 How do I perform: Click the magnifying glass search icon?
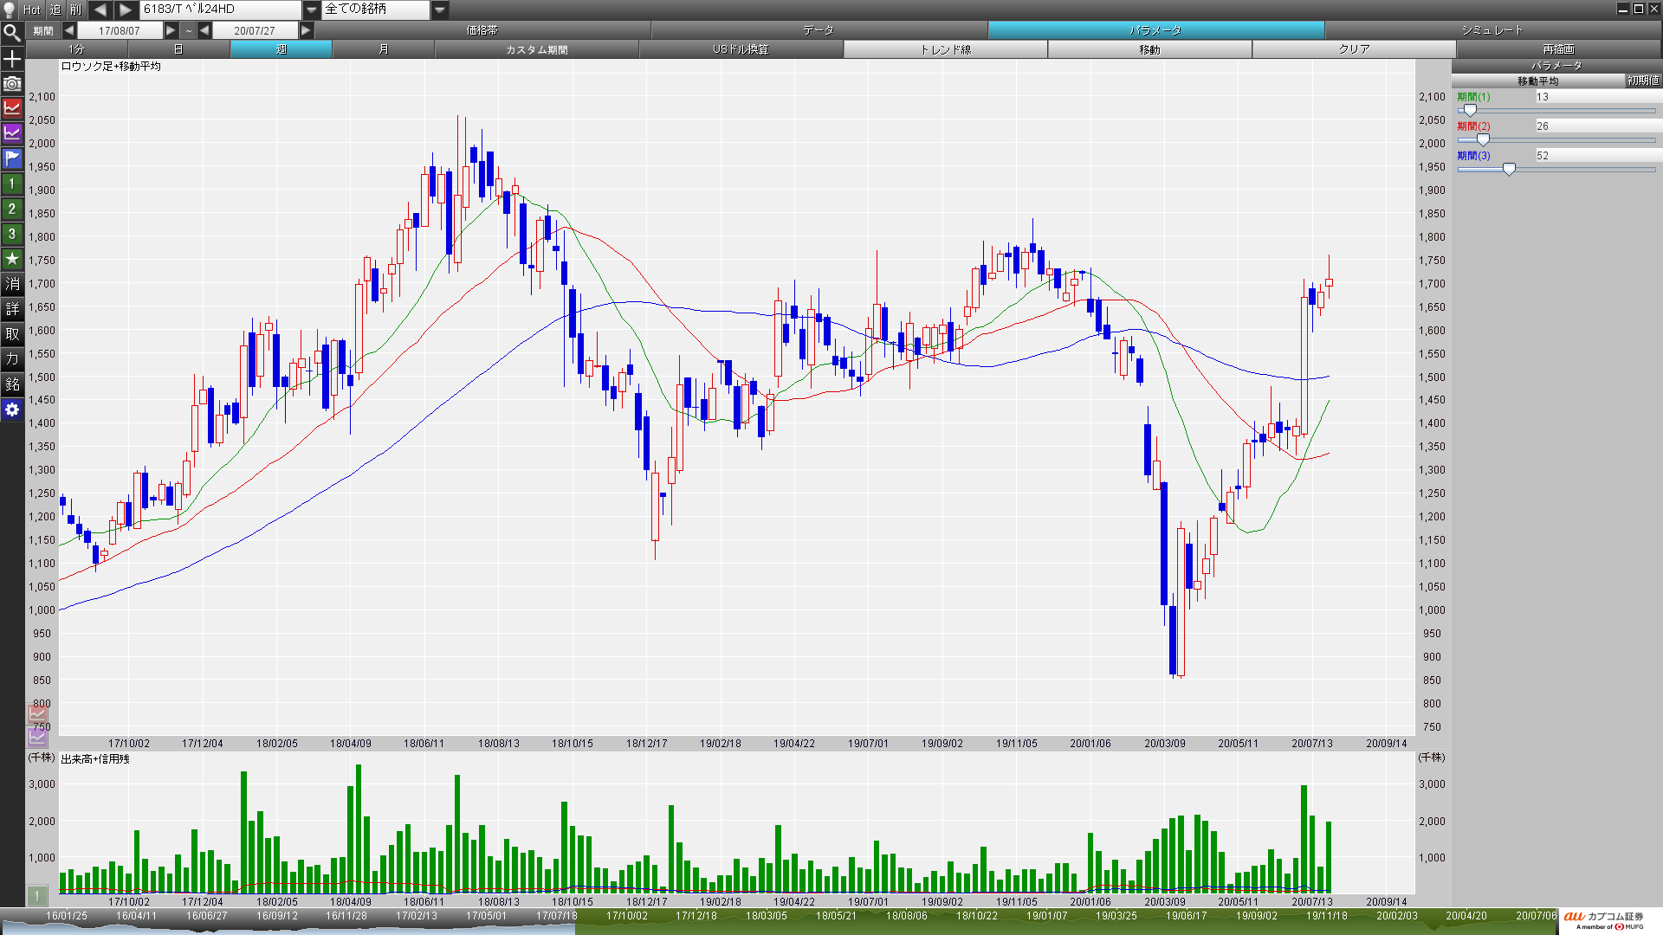point(12,34)
